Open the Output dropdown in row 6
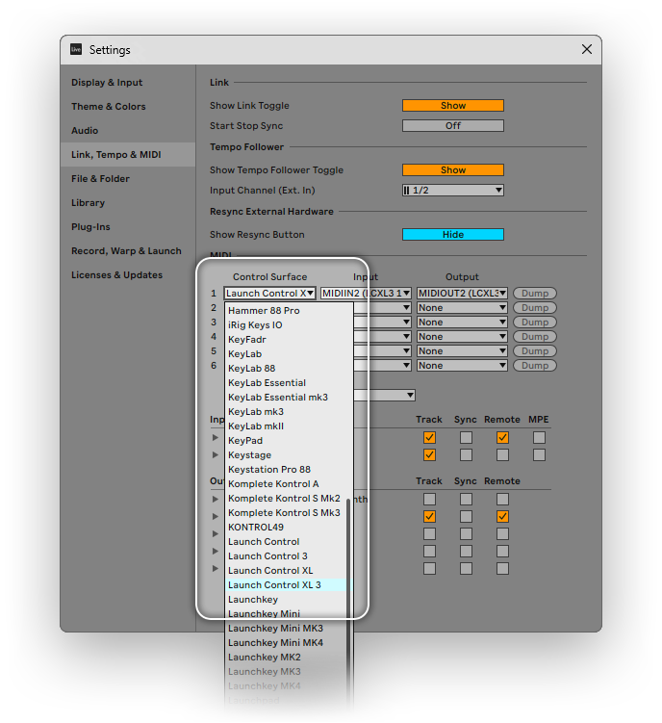This screenshot has width=662, height=723. tap(462, 366)
